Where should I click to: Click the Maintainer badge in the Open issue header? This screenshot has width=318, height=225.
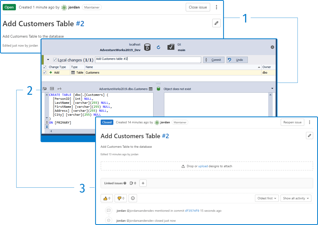click(92, 7)
